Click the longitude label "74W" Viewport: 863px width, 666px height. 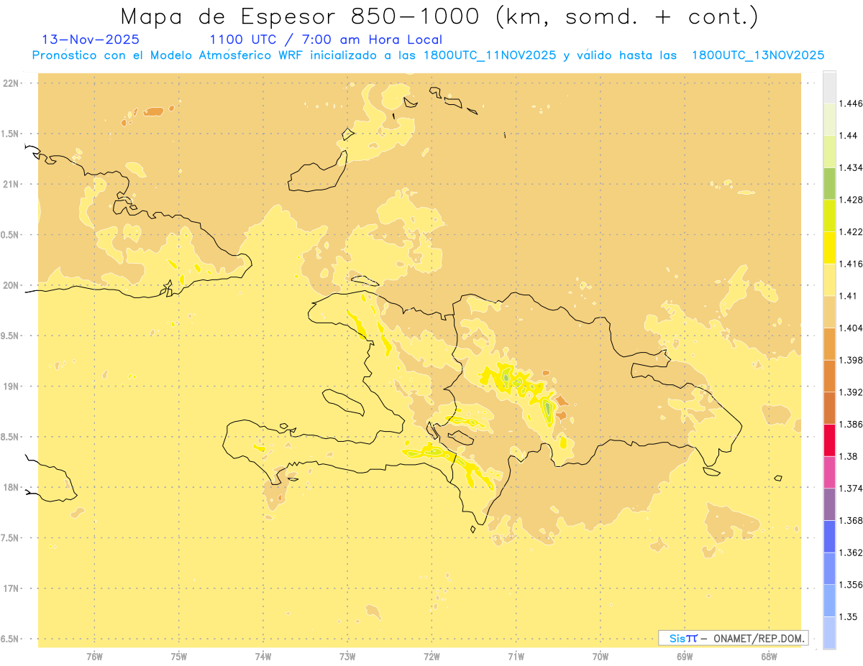pyautogui.click(x=263, y=657)
